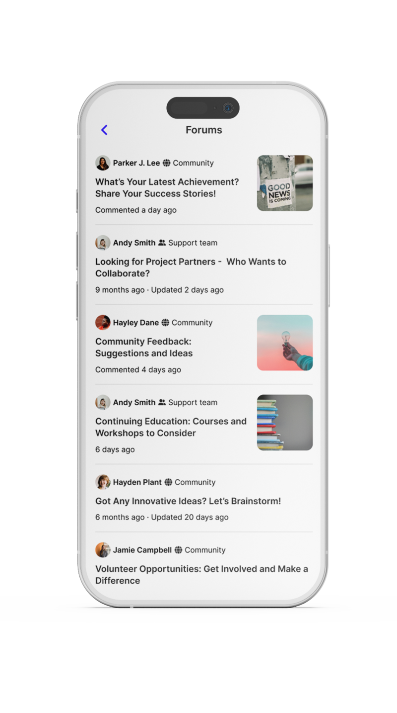
Task: Open "Community Feedback: Suggestions and Ideas" post
Action: click(144, 348)
